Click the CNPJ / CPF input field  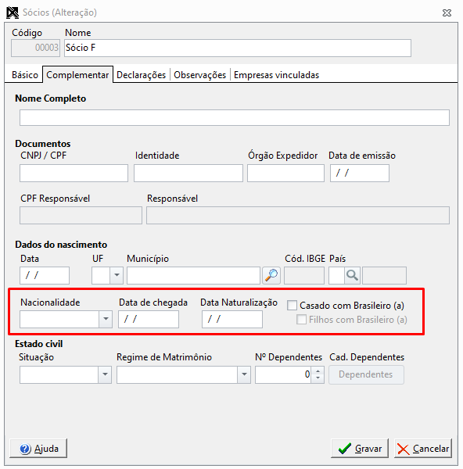point(74,173)
